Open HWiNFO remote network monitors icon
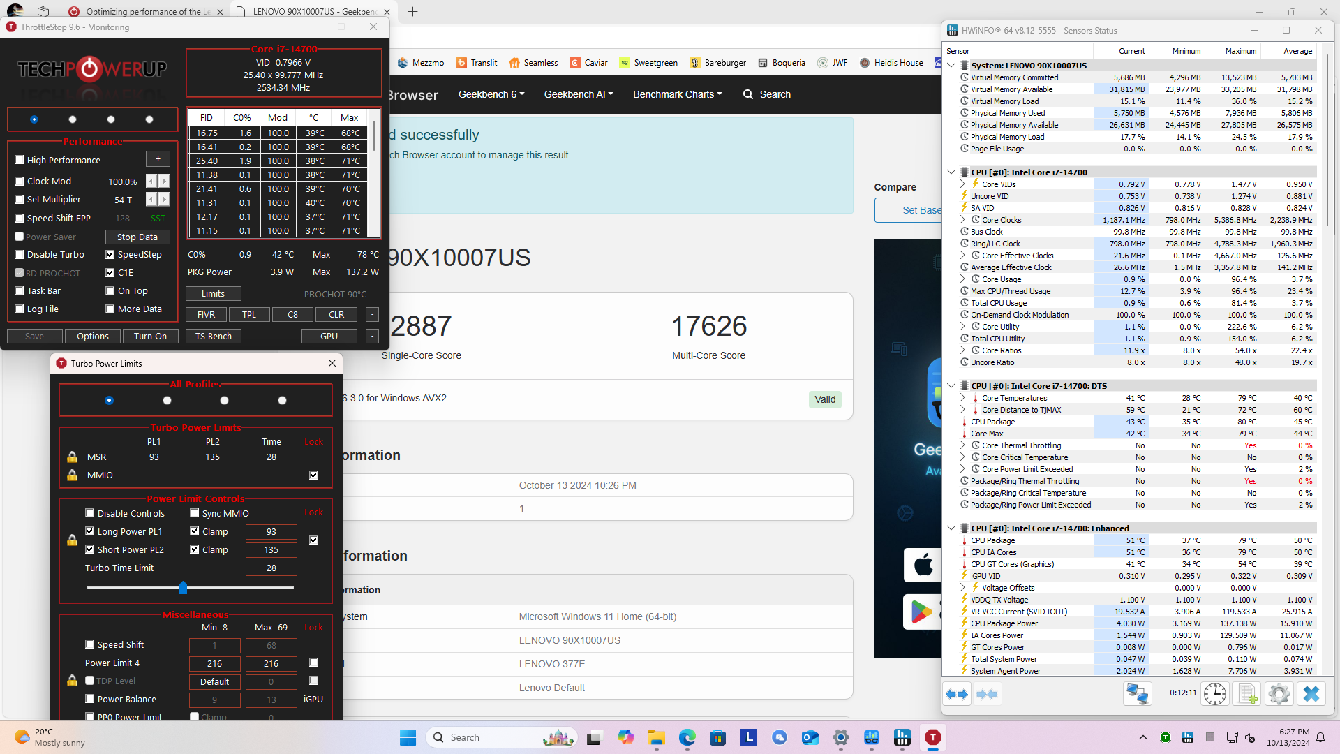Image resolution: width=1340 pixels, height=754 pixels. coord(1137,694)
